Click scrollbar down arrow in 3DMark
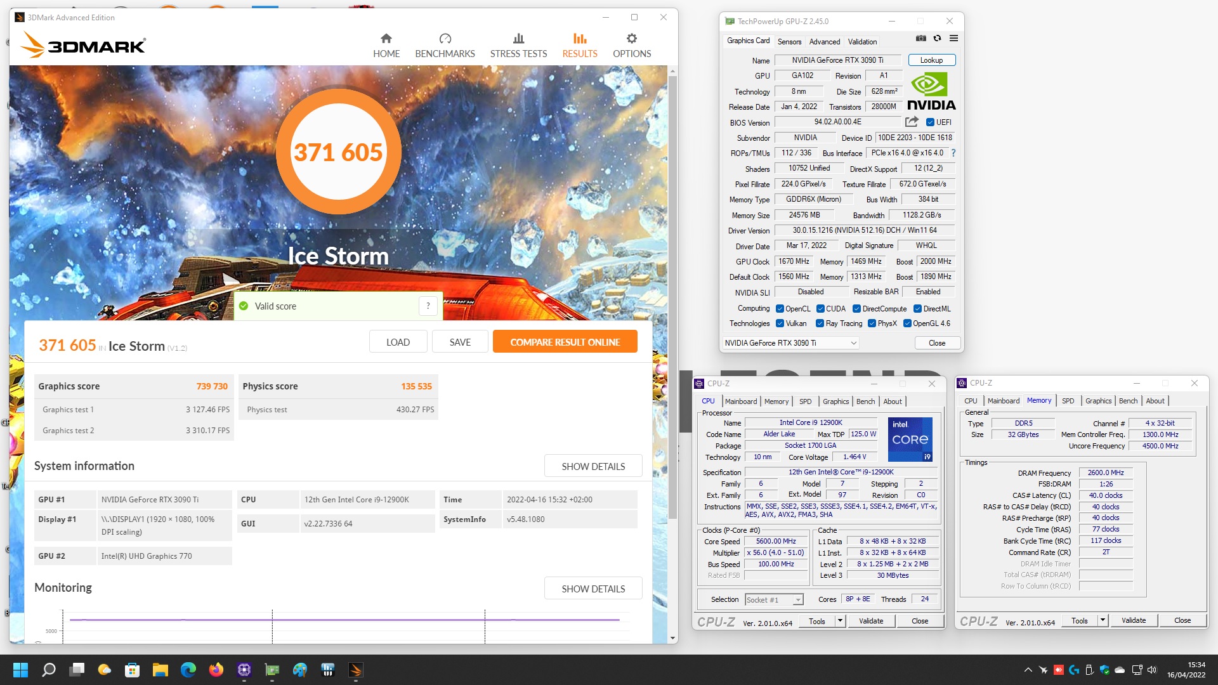 click(x=673, y=638)
